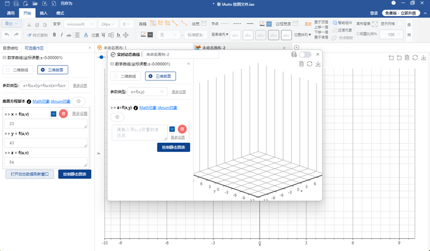The image size is (430, 251).
Task: Click the red delete icon in dialog
Action: (182, 129)
